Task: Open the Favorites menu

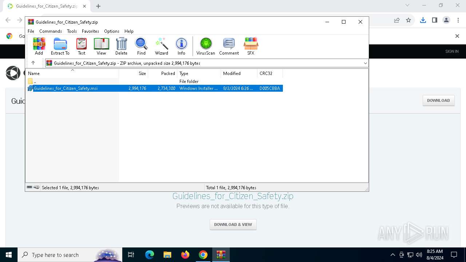Action: click(90, 31)
